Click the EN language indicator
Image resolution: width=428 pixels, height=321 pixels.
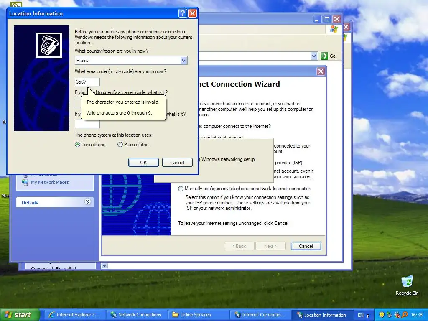tap(361, 315)
